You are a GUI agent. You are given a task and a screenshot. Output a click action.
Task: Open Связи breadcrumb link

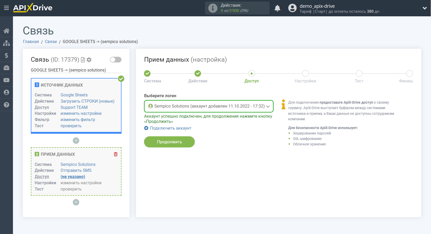click(51, 42)
